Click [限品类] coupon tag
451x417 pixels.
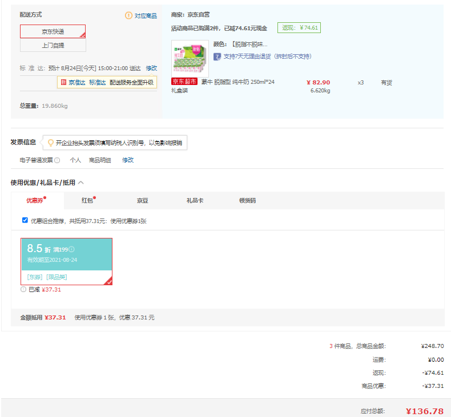(57, 277)
